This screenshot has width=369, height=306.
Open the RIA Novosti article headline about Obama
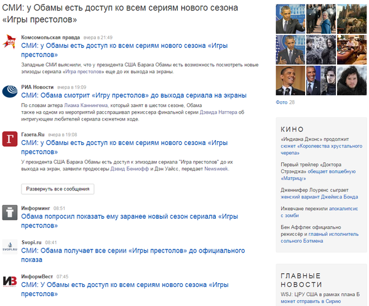coord(133,95)
